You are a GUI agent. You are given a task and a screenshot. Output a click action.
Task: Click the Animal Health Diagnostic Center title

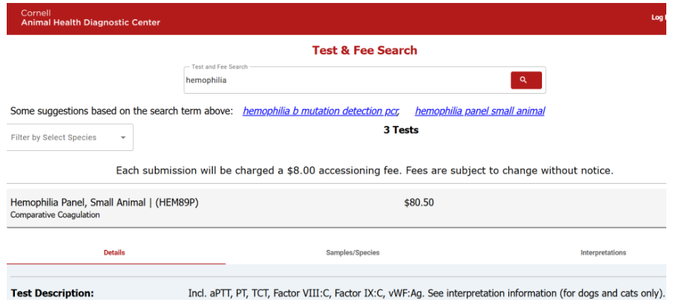point(90,22)
